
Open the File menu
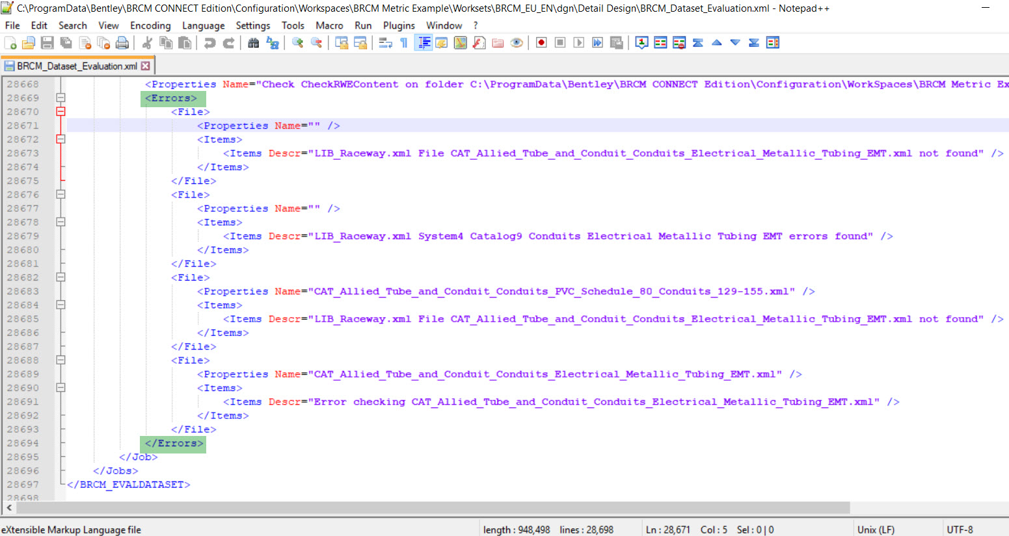[x=12, y=25]
